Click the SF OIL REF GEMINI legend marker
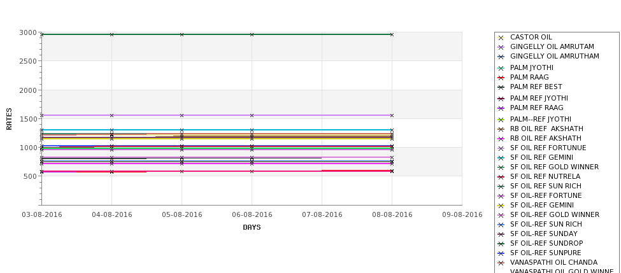621x273 pixels. 501,158
